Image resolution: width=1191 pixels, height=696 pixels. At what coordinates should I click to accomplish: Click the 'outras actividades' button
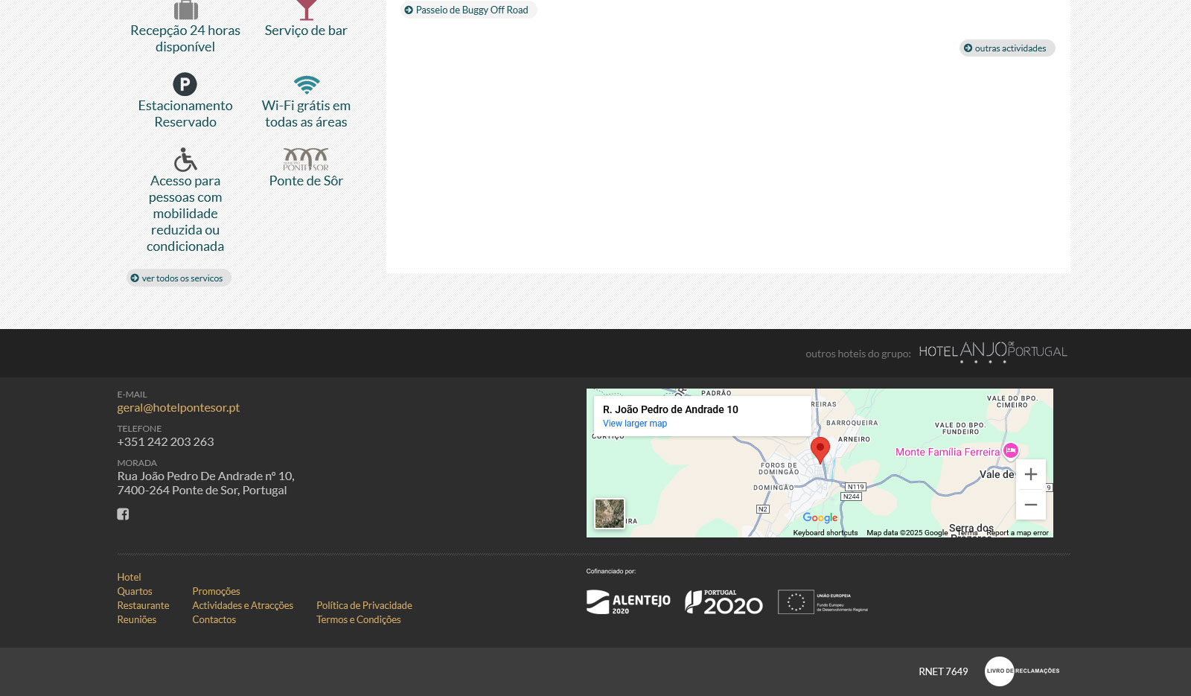[x=1007, y=48]
